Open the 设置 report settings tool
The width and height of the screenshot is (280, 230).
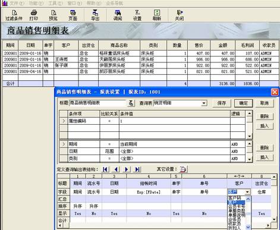coord(137,15)
